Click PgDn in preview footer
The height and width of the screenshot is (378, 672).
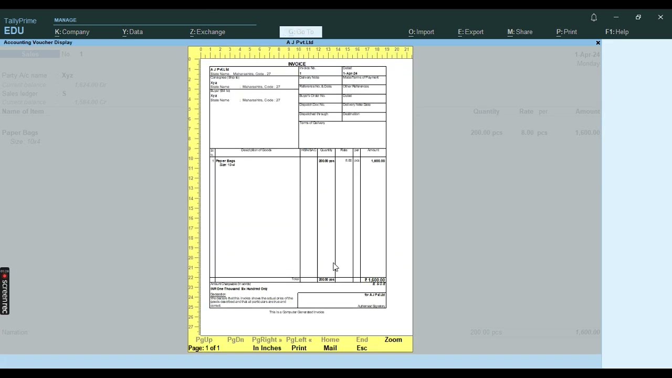236,340
